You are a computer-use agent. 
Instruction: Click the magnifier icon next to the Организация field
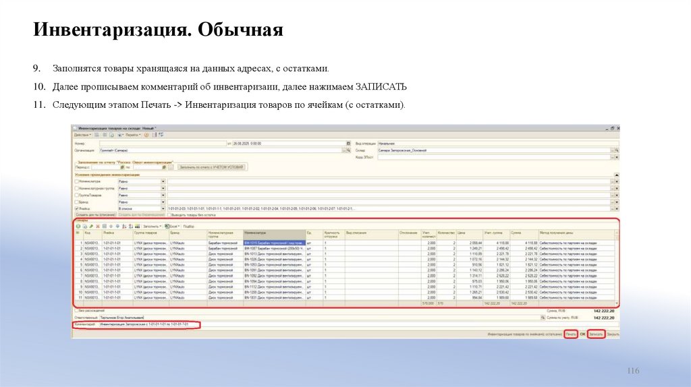pos(348,150)
